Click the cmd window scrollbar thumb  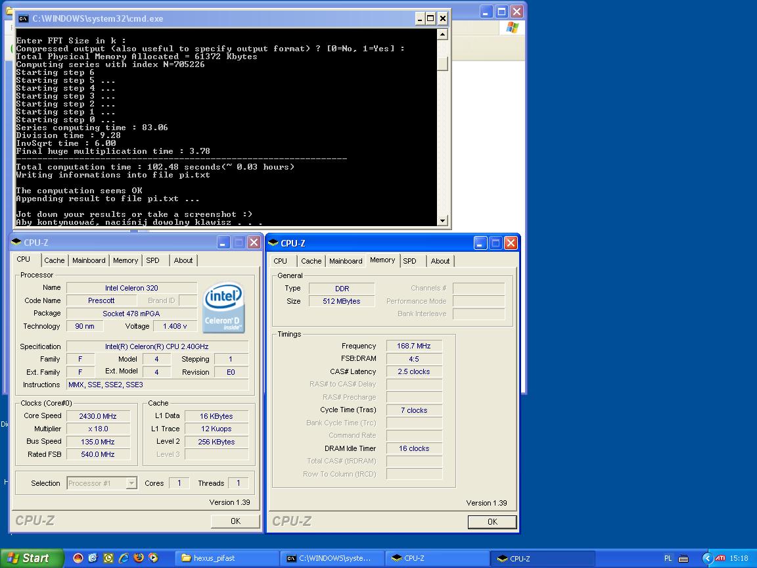coord(442,64)
